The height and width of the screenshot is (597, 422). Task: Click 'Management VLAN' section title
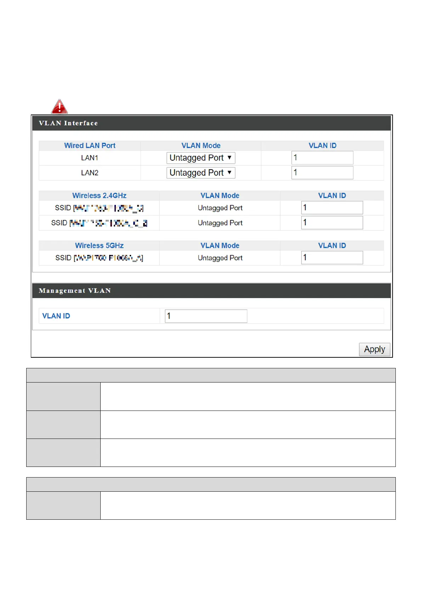75,291
